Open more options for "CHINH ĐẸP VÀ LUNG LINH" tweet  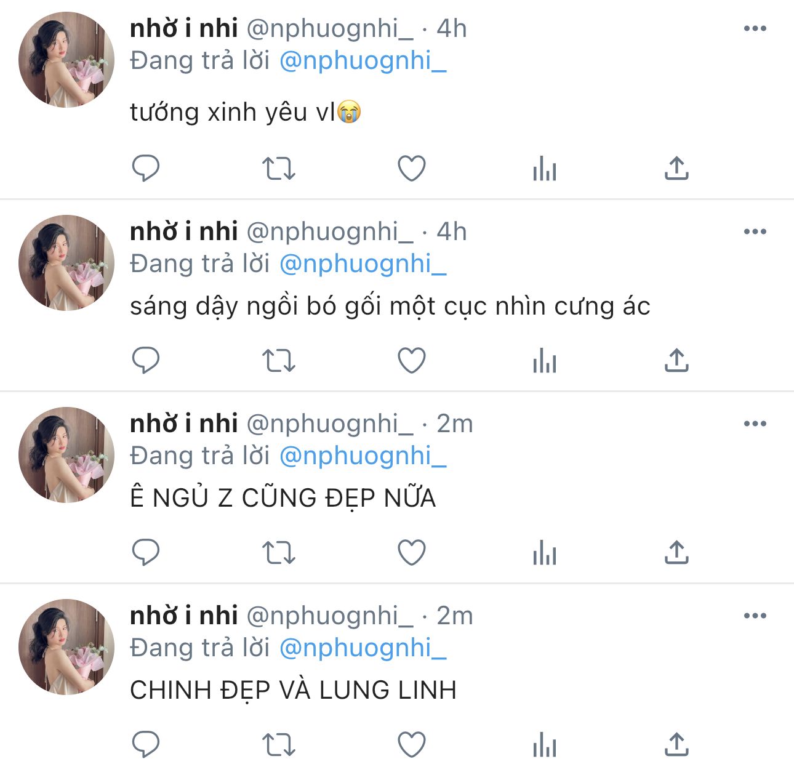pos(755,616)
